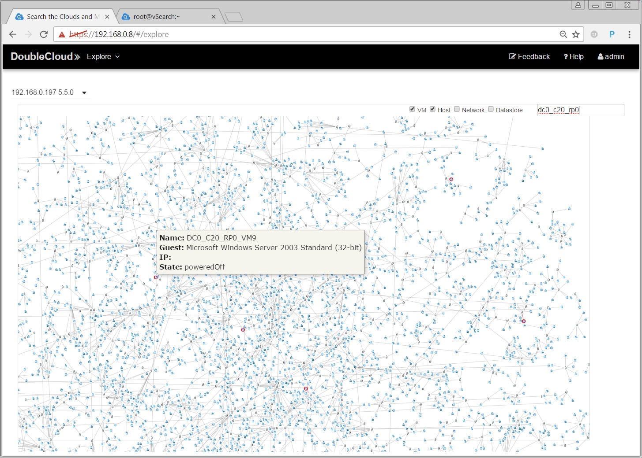
Task: Uncheck the VM checkbox
Action: coord(412,109)
